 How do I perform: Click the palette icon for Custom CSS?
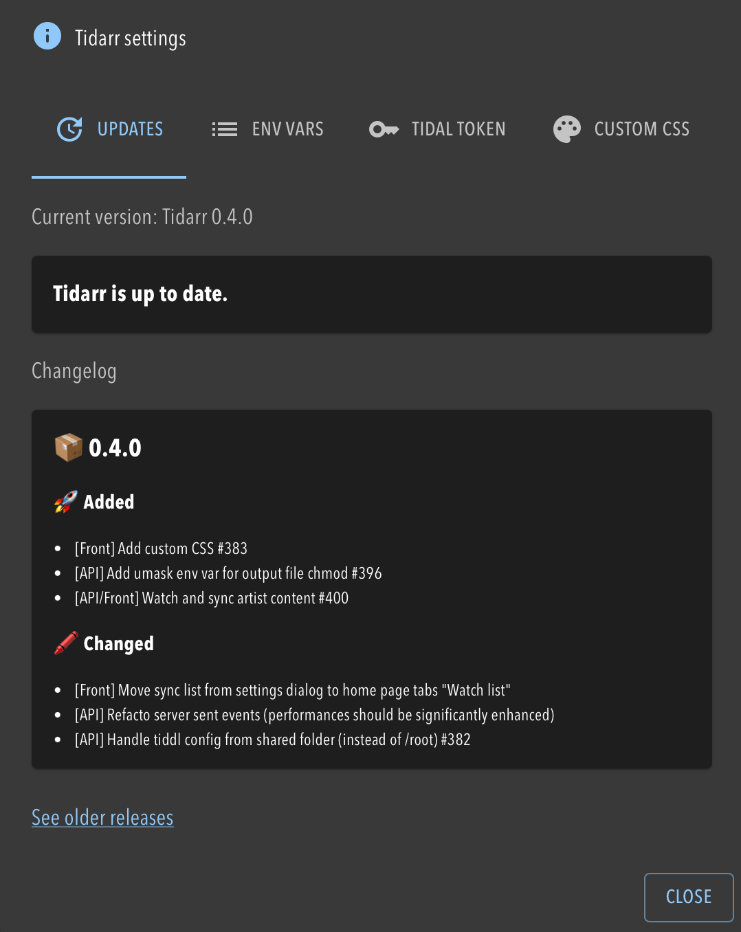click(567, 129)
